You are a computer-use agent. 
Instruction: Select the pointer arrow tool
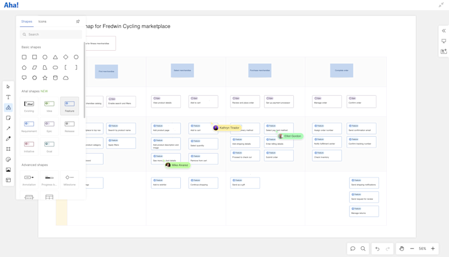8,87
